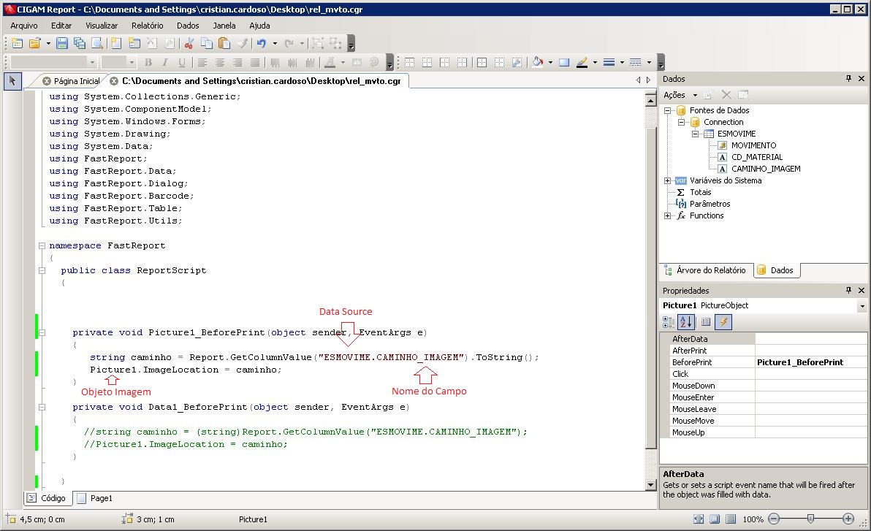The image size is (871, 531).
Task: Toggle Events lightning view in Propriedades
Action: coord(723,321)
